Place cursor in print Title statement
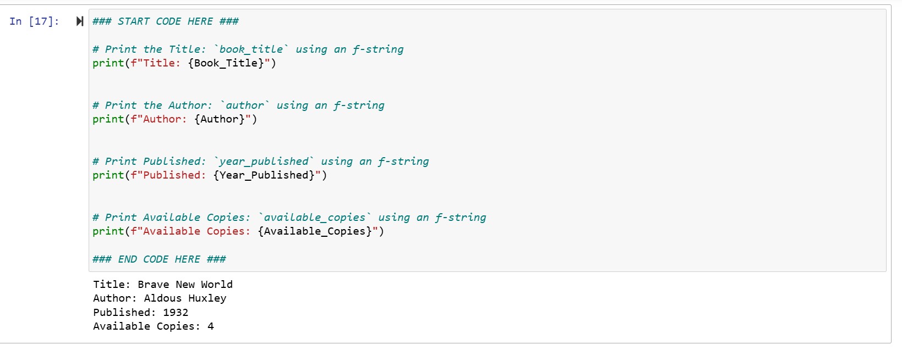 point(184,63)
